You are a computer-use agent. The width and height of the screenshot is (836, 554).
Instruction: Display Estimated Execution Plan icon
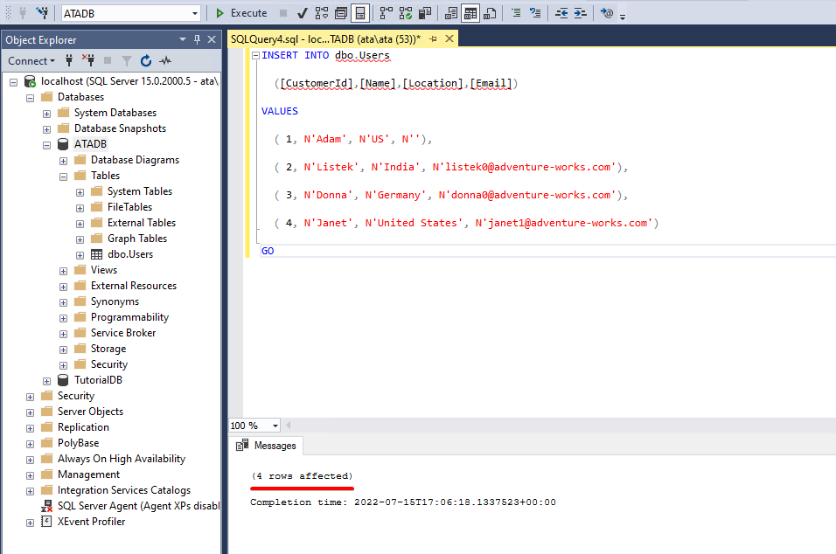[322, 13]
